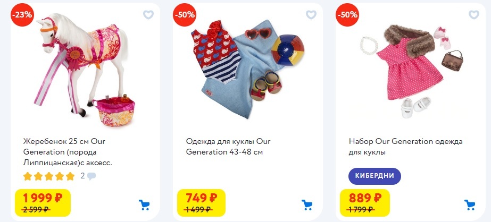Image resolution: width=491 pixels, height=222 pixels.
Task: Open Одежда для куклы Our Generation 43-48 см
Action: [x=228, y=147]
